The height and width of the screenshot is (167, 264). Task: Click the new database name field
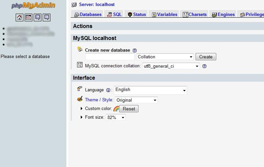coord(110,57)
